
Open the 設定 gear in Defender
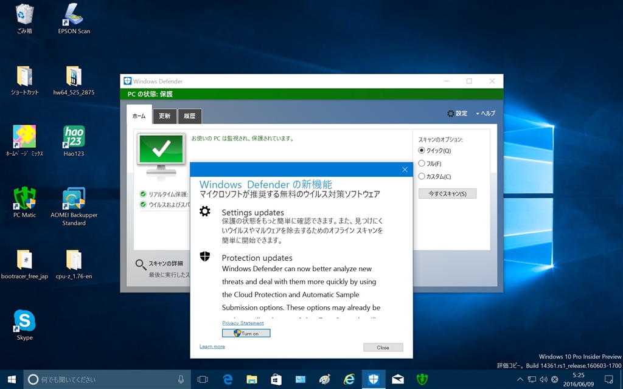(457, 114)
